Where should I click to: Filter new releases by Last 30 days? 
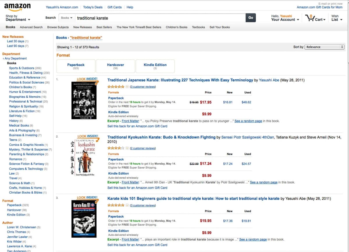pos(15,41)
